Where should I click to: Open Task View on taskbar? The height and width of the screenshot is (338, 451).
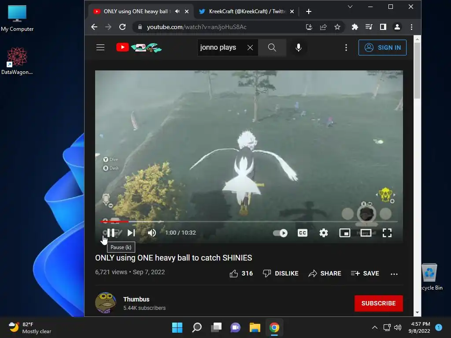(x=216, y=327)
